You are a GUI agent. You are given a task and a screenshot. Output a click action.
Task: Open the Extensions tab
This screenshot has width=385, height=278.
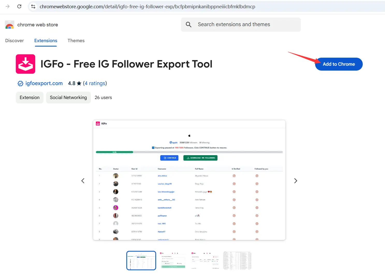pyautogui.click(x=46, y=41)
